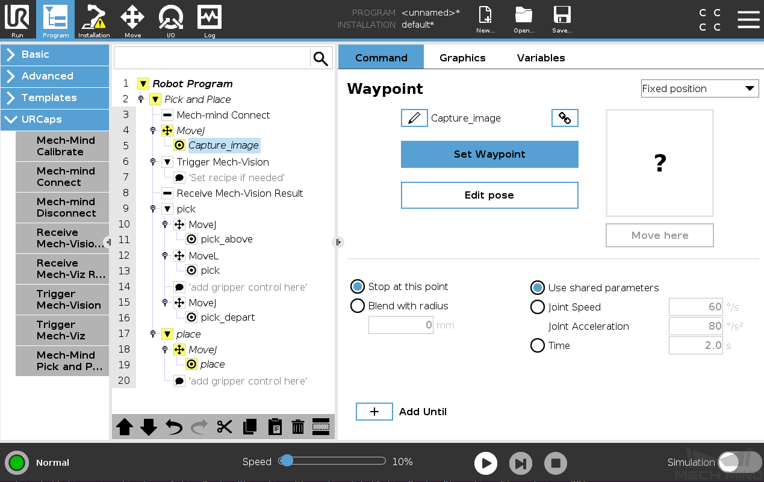The image size is (764, 482).
Task: Rename waypoint using pencil icon
Action: pos(414,118)
